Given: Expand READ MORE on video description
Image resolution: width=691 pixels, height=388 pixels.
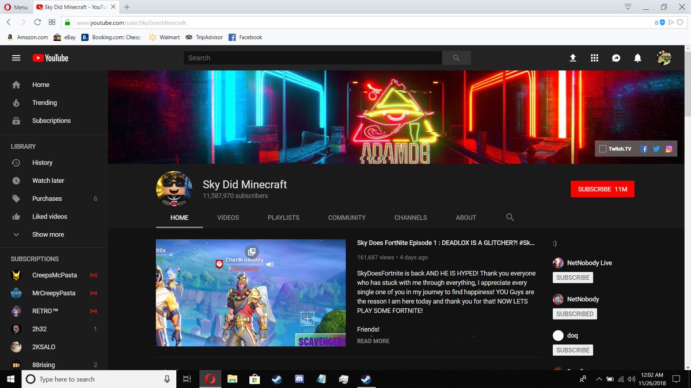Looking at the screenshot, I should (373, 341).
